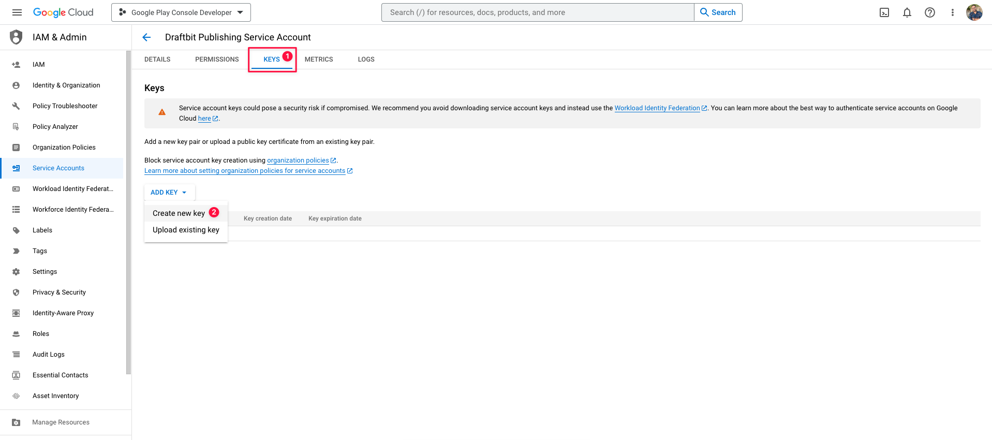Open the hamburger navigation menu
Image resolution: width=992 pixels, height=440 pixels.
[17, 12]
